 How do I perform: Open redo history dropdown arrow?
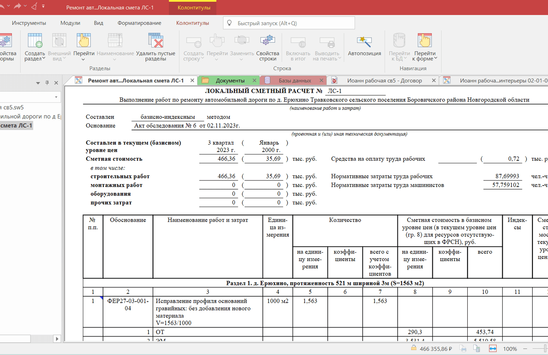pos(25,6)
